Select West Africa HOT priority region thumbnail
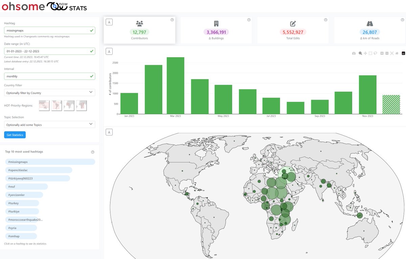This screenshot has height=259, width=406. 69,105
